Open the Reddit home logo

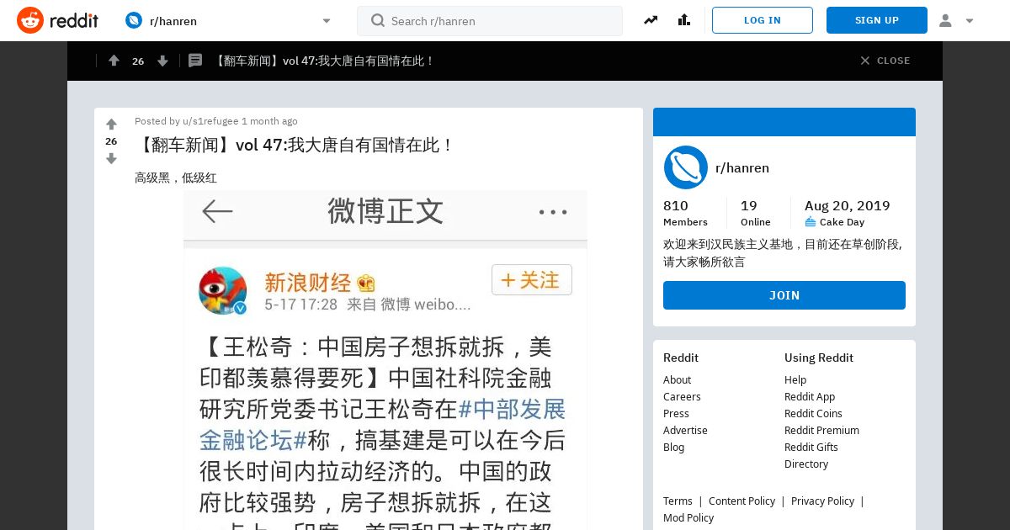click(58, 20)
